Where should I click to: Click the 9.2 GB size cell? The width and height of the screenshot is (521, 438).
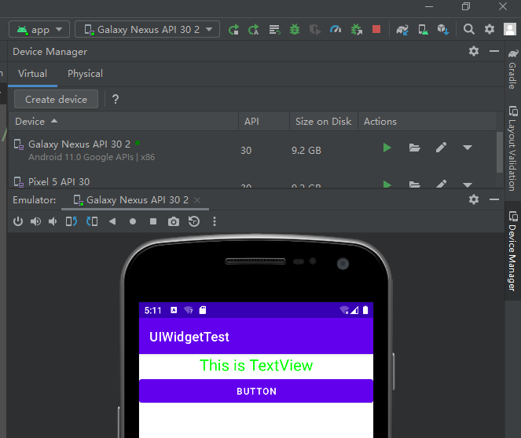(x=306, y=150)
